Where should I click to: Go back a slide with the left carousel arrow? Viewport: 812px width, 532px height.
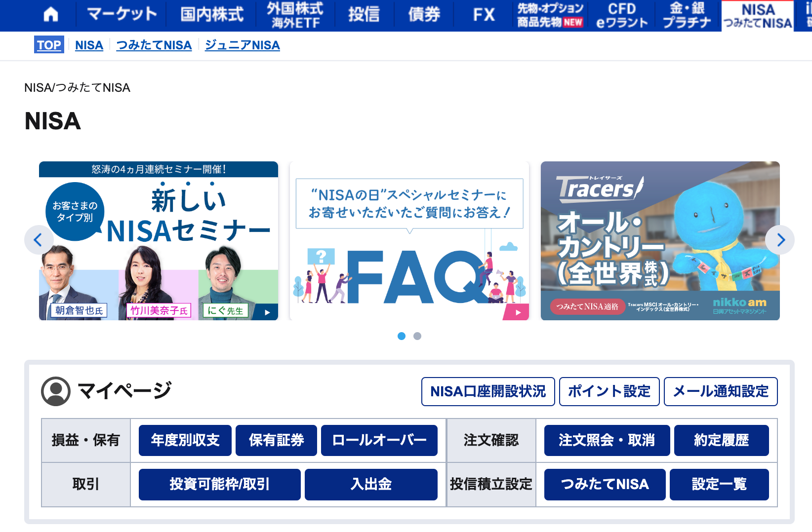(x=39, y=240)
